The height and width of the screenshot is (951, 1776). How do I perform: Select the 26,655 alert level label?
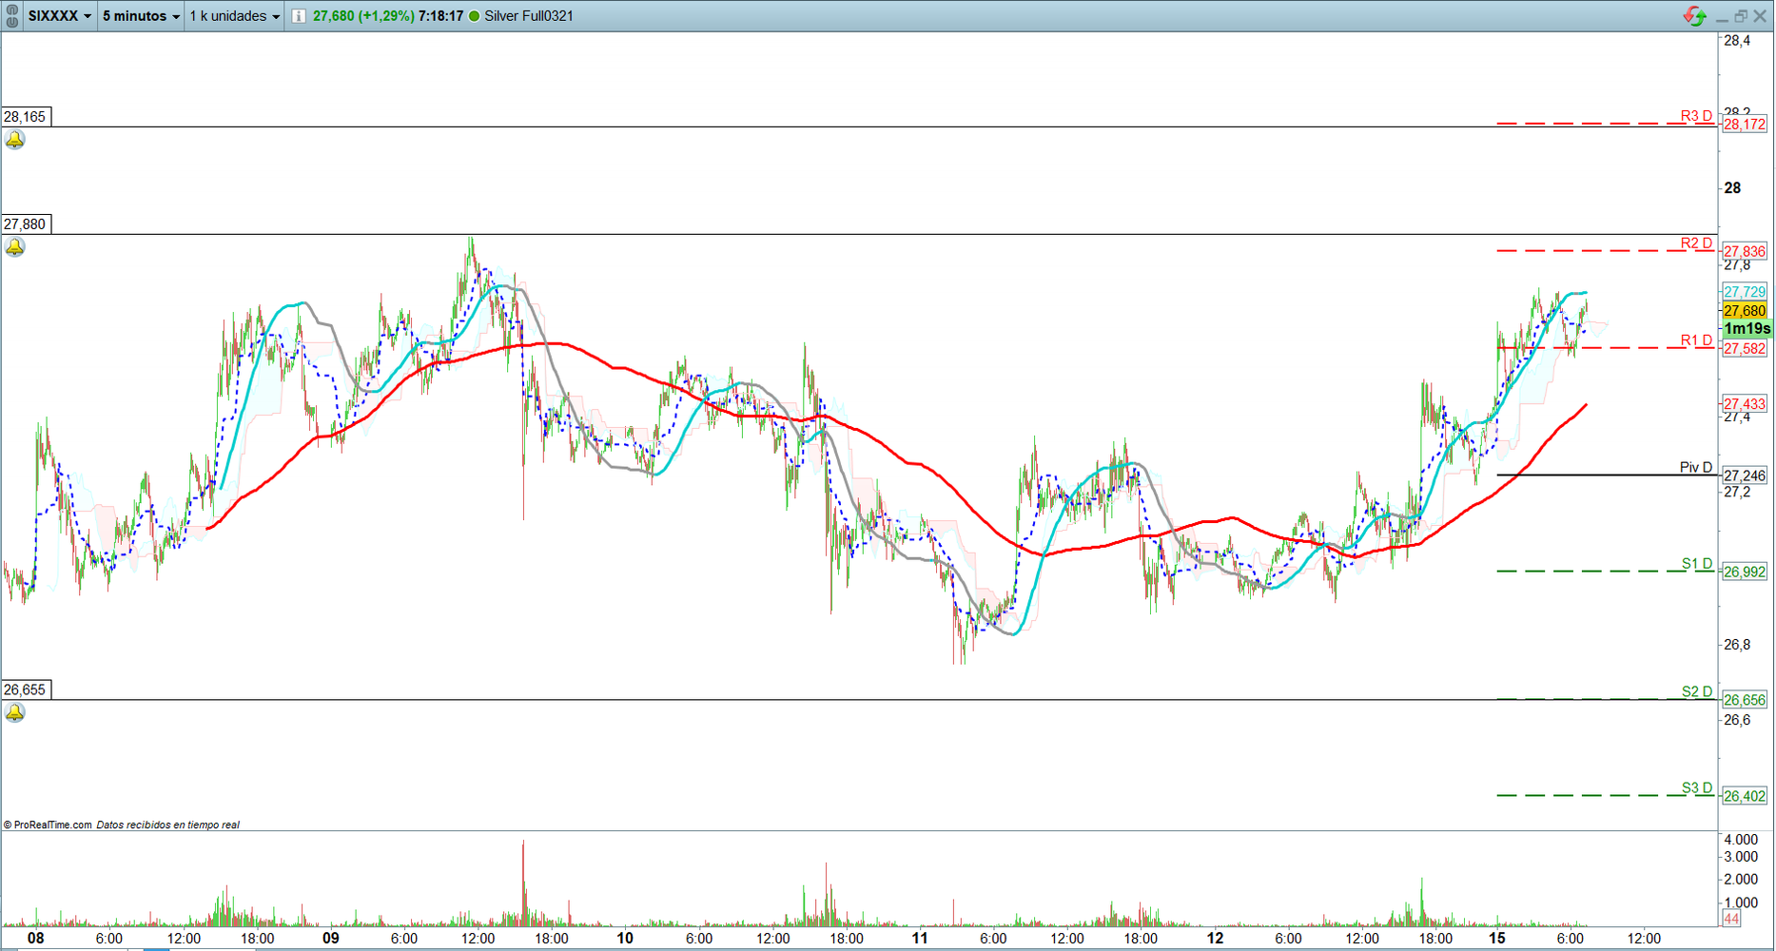pos(26,689)
